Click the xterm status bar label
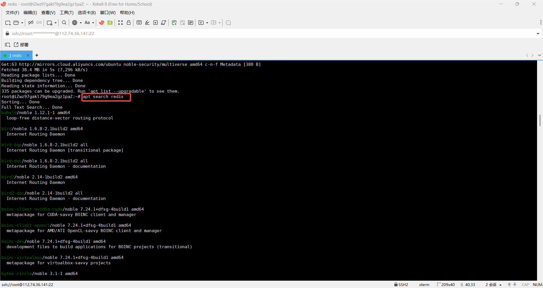This screenshot has height=288, width=543. pyautogui.click(x=424, y=285)
